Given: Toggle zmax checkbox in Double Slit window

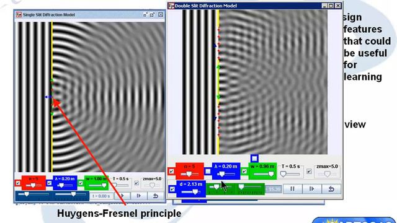Looking at the screenshot, I should point(309,172).
